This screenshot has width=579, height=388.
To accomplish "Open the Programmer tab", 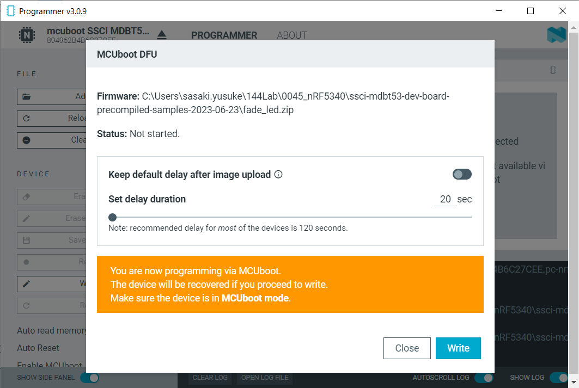I will pyautogui.click(x=224, y=35).
